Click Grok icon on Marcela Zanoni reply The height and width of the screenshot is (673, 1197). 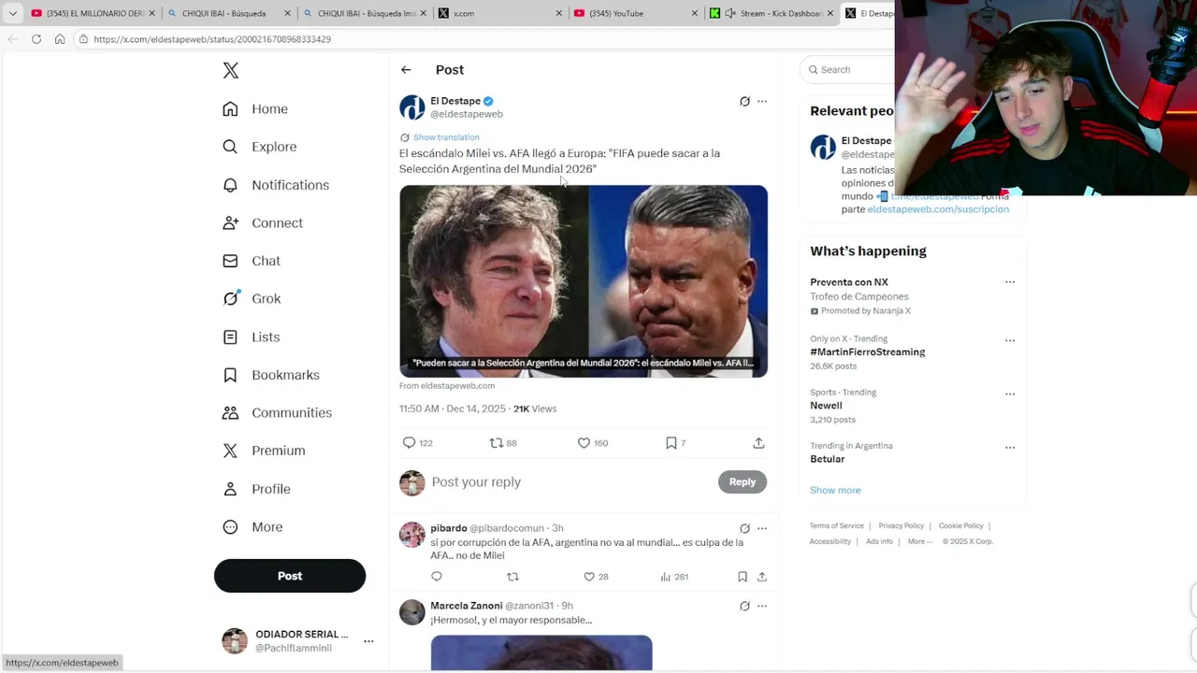pyautogui.click(x=744, y=606)
